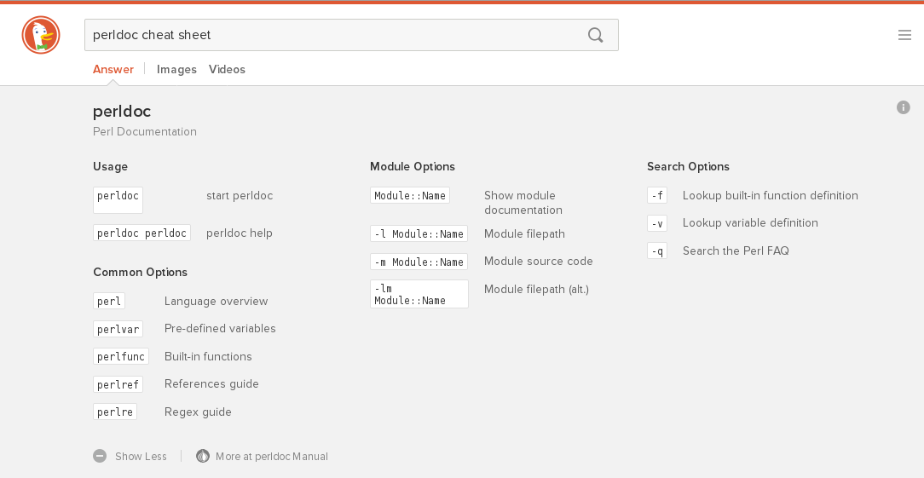Click 'start perldoc' description text

tap(240, 196)
